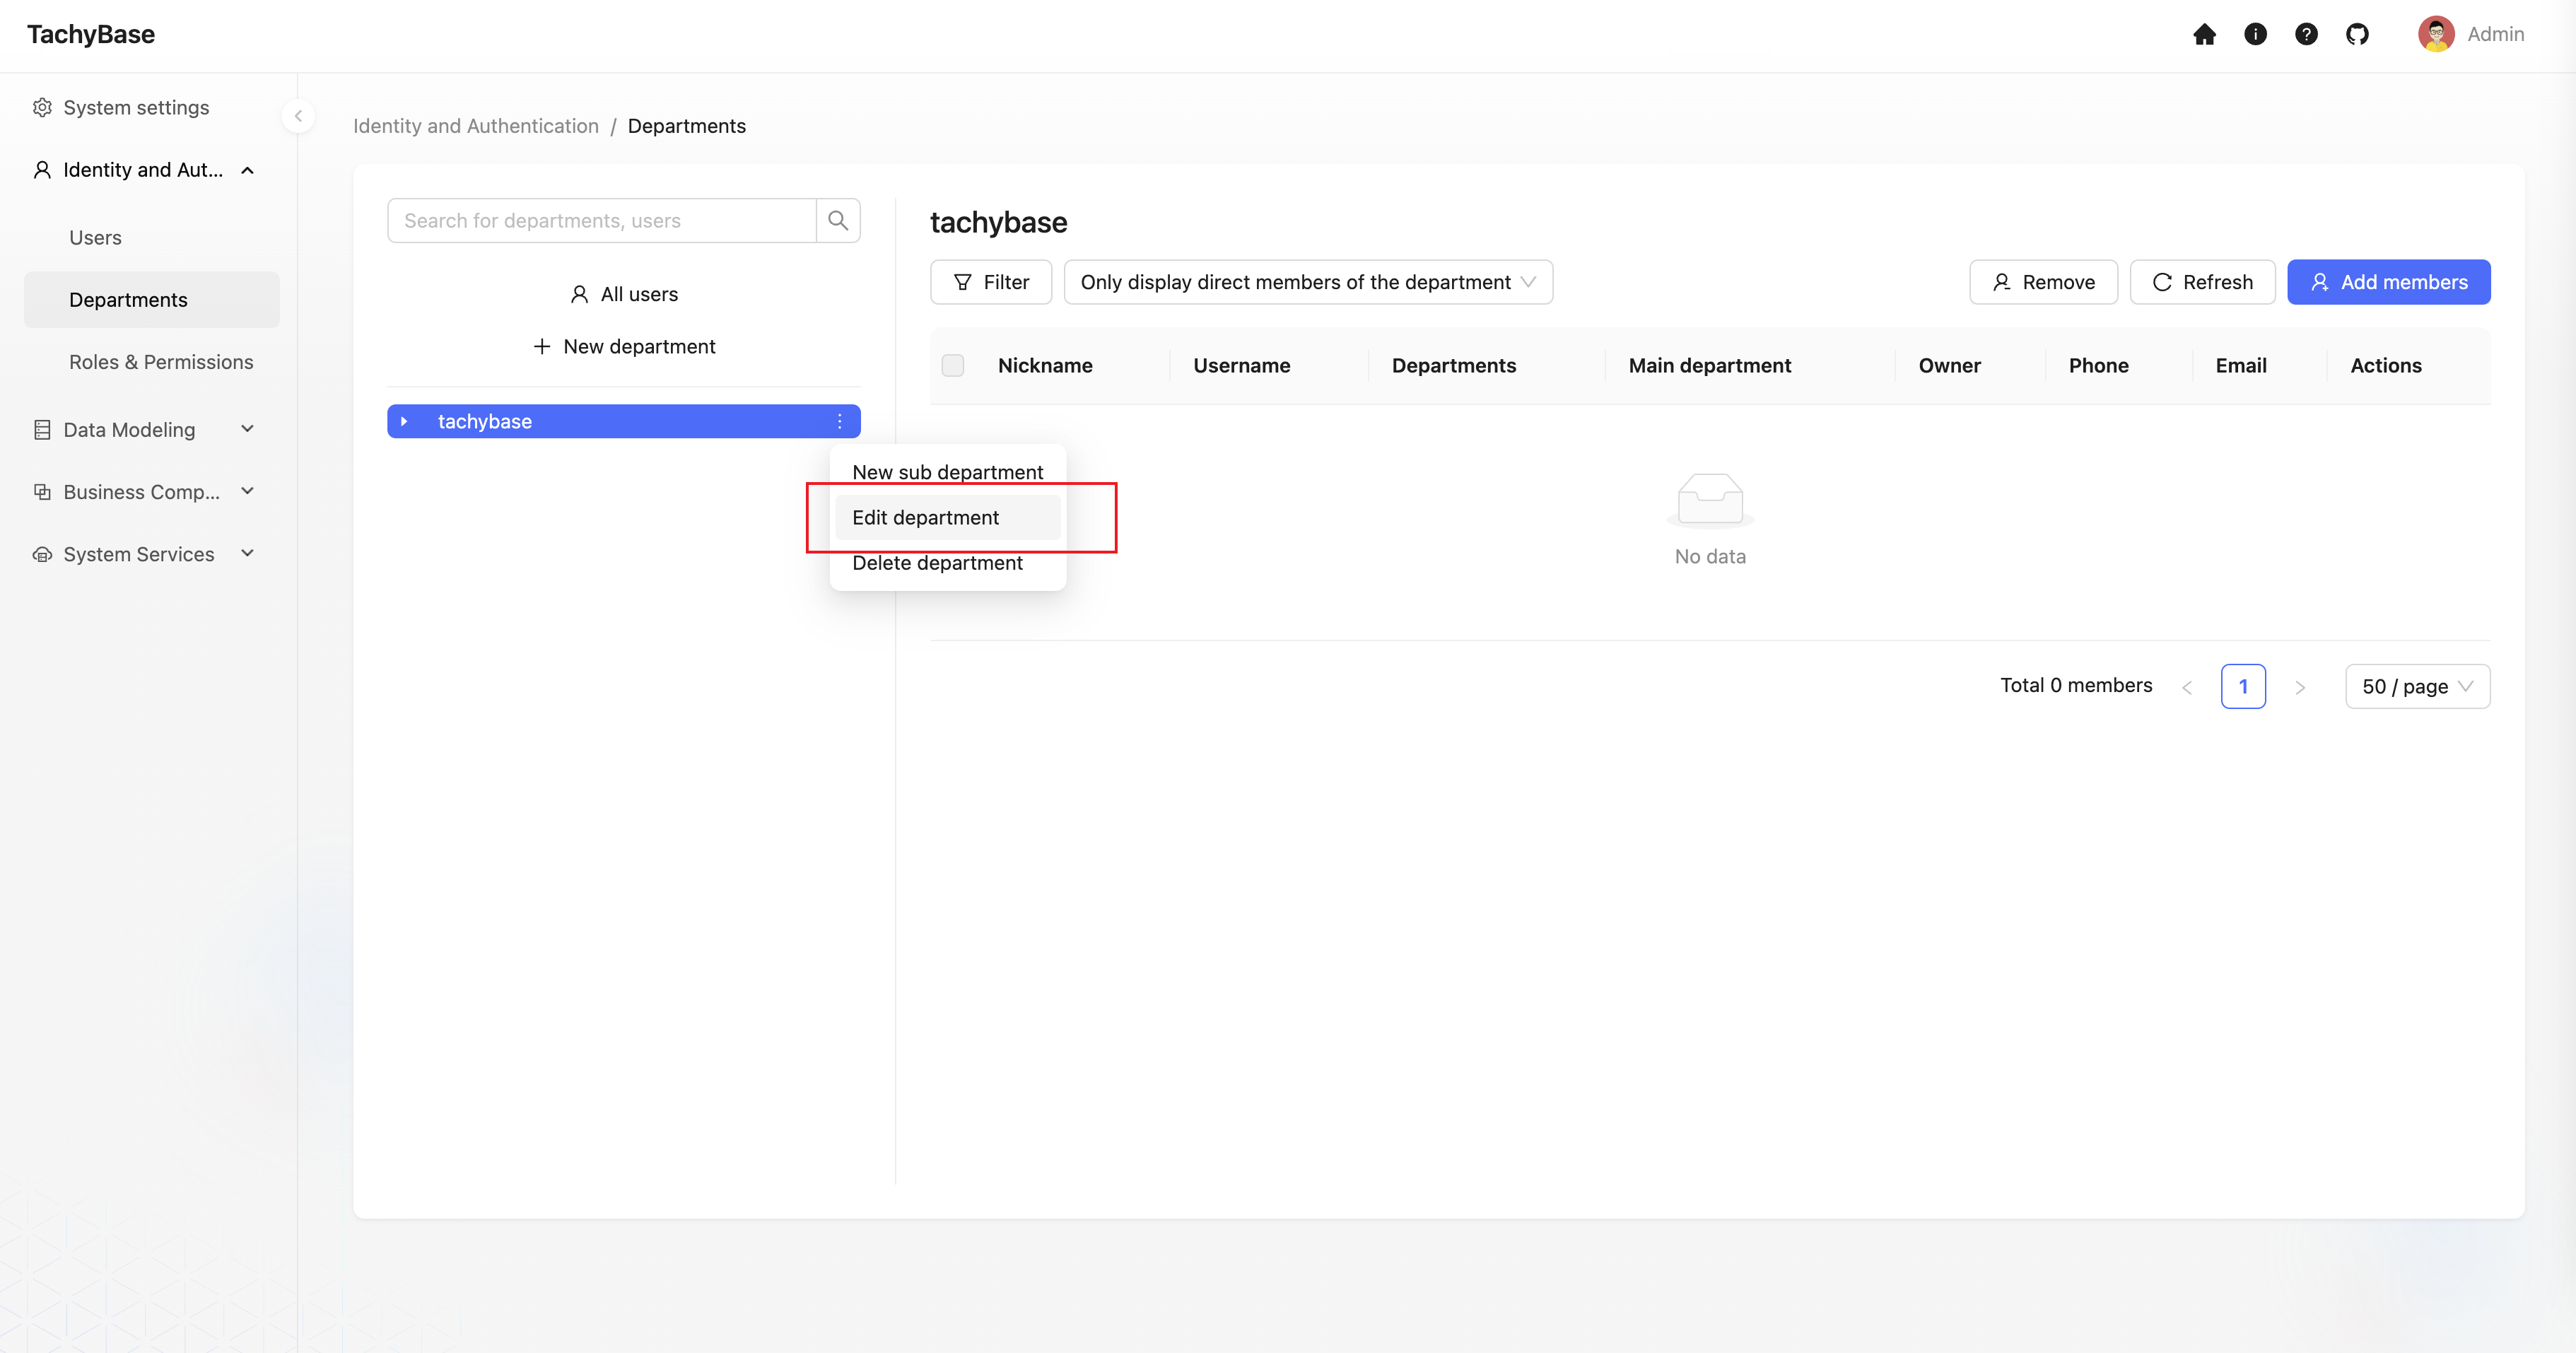This screenshot has width=2576, height=1353.
Task: Collapse the Identity and Authentication chevron
Action: [x=248, y=170]
